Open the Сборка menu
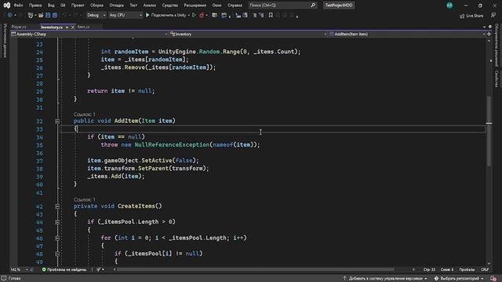 click(96, 5)
